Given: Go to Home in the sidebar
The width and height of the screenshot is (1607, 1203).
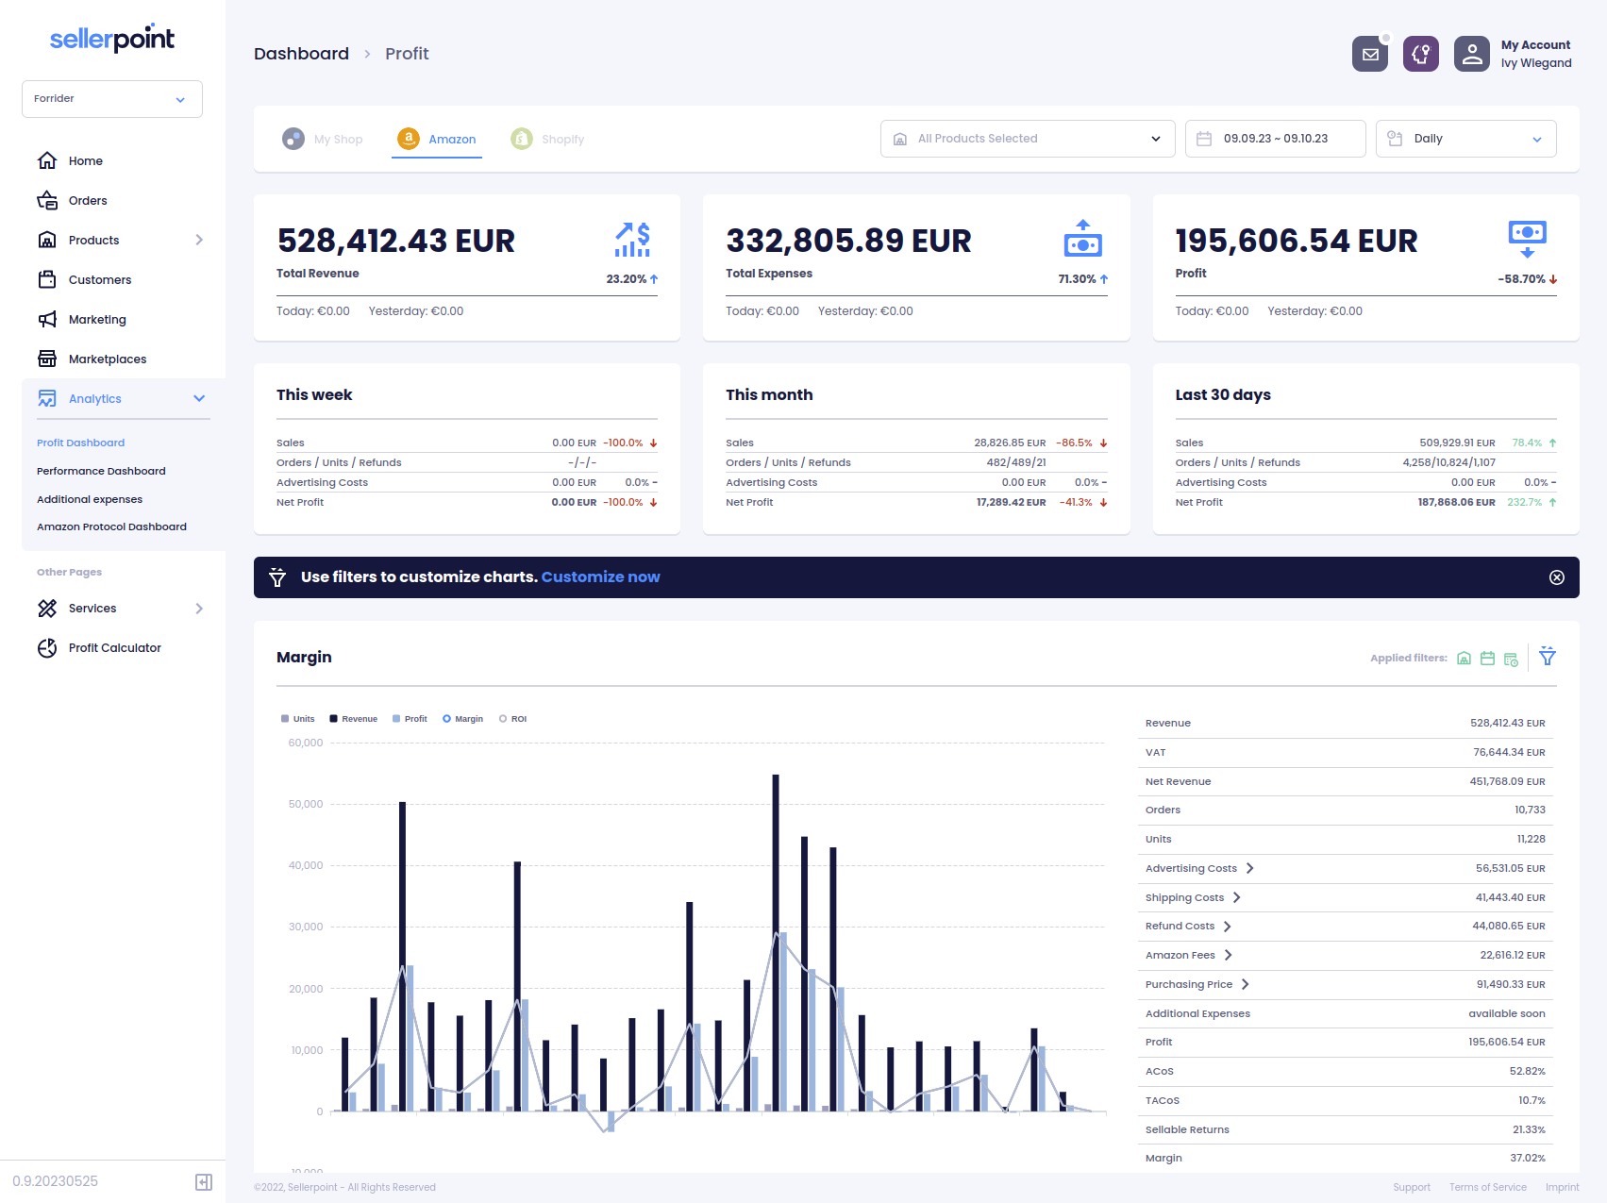Looking at the screenshot, I should coord(85,161).
